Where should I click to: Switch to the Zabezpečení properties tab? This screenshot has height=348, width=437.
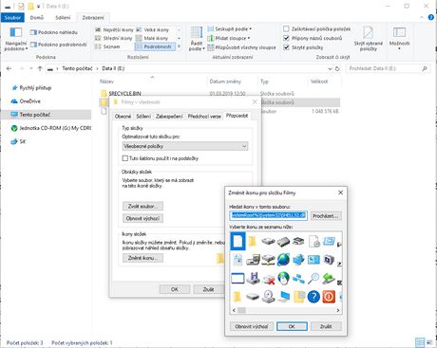point(169,117)
